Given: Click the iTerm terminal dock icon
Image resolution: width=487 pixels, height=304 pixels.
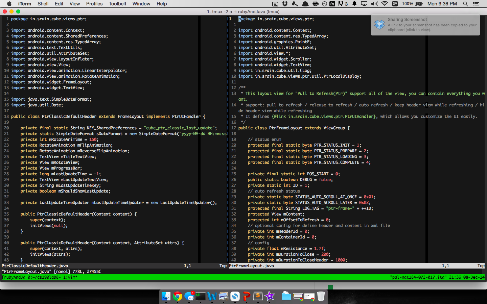Looking at the screenshot, I should [x=201, y=297].
